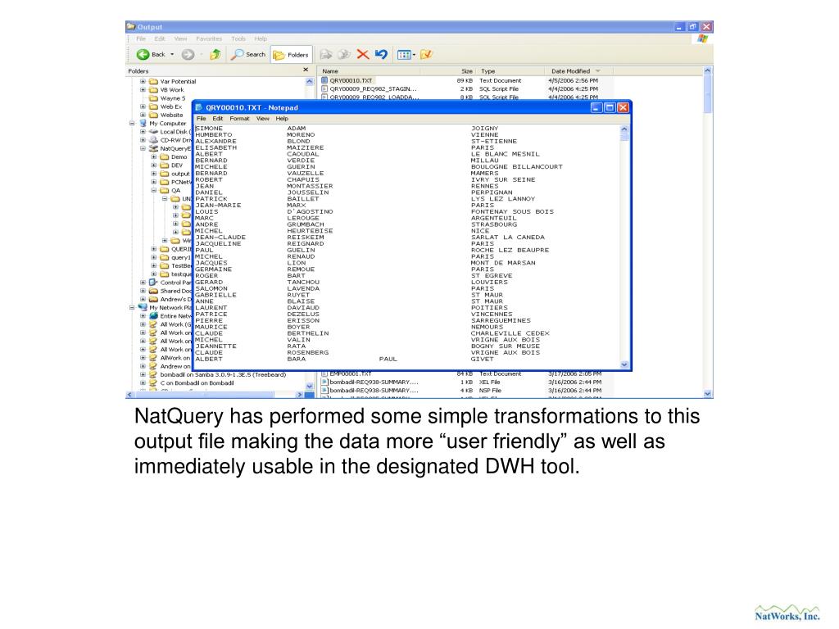Screen dimensions: 839x629
Task: Click folder tree horizontal scrollbar right arrow
Action: tap(299, 394)
